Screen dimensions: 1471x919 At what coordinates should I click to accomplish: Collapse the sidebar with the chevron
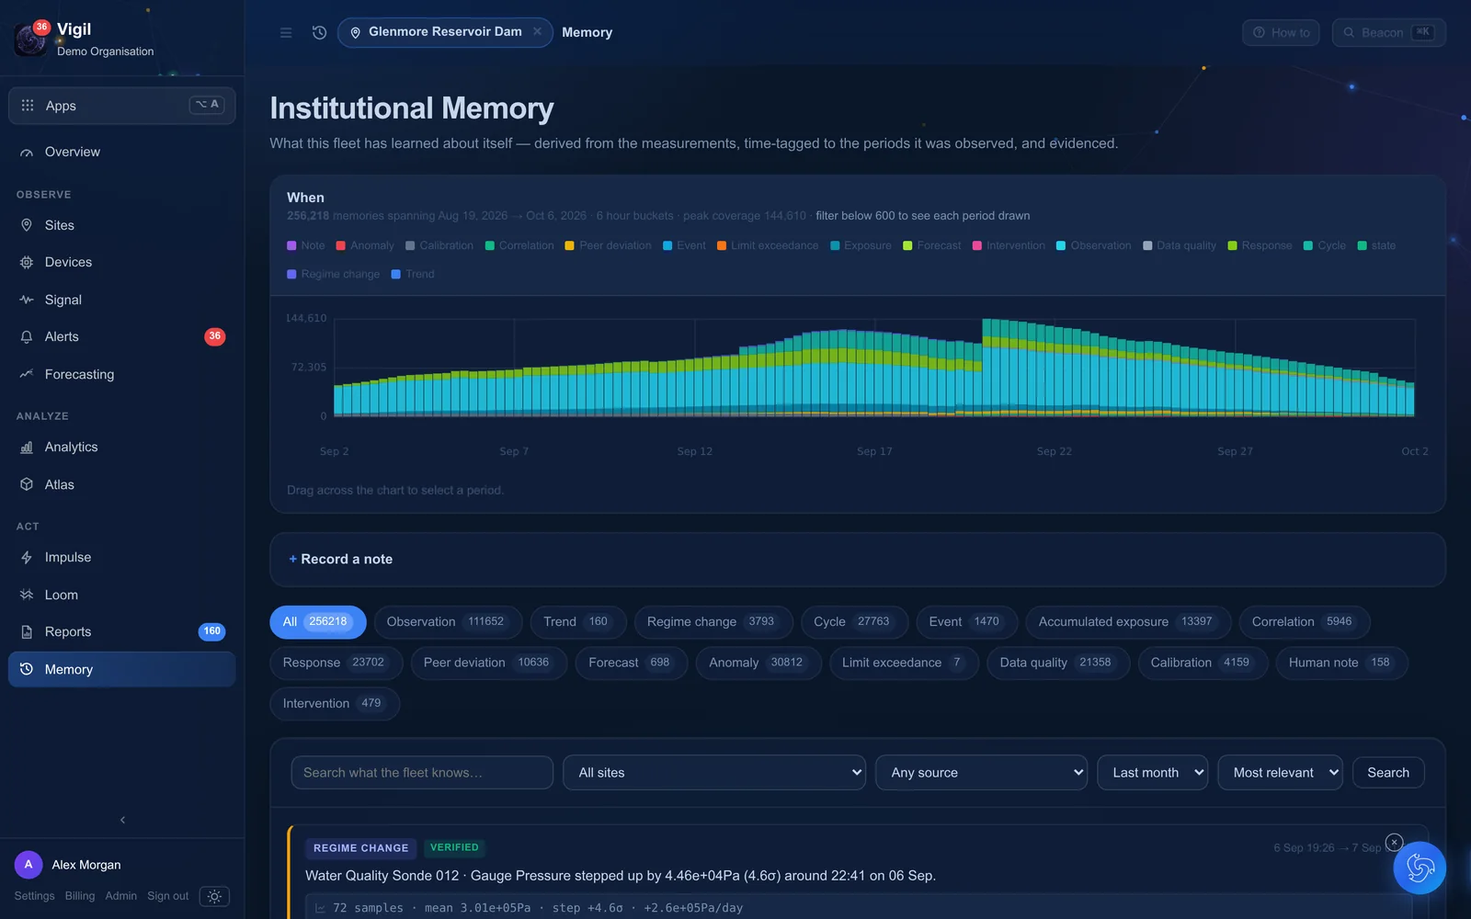pyautogui.click(x=122, y=820)
